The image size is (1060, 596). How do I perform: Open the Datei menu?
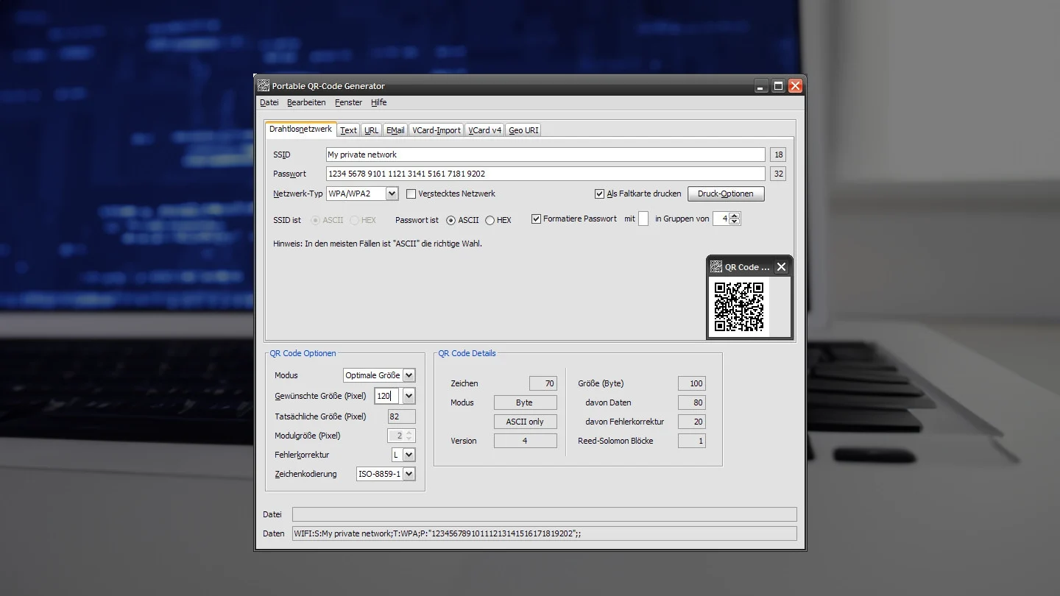269,102
